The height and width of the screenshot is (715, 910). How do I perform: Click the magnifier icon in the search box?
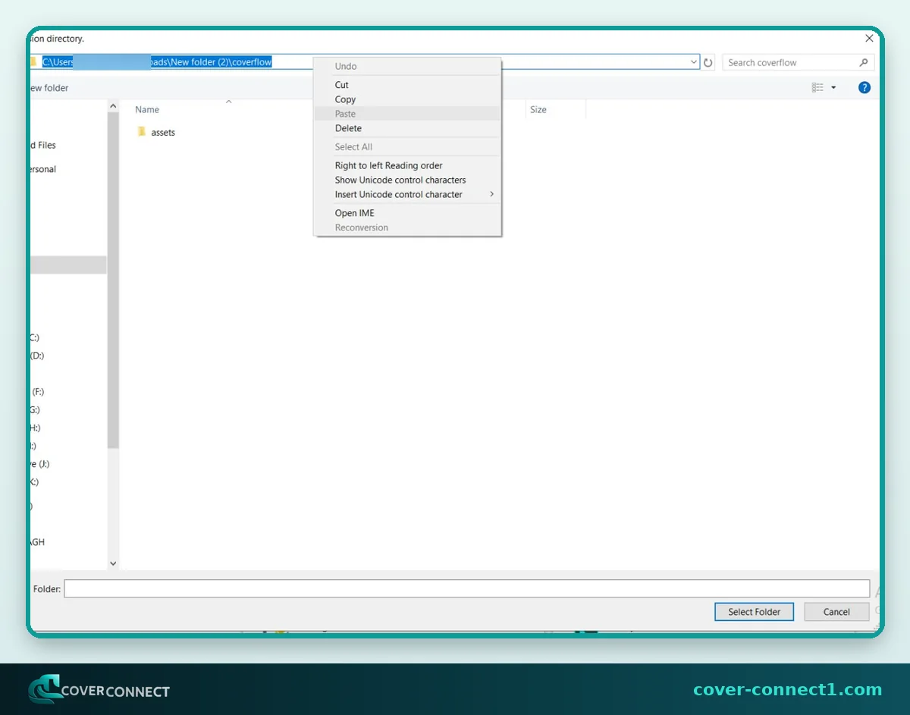point(864,63)
